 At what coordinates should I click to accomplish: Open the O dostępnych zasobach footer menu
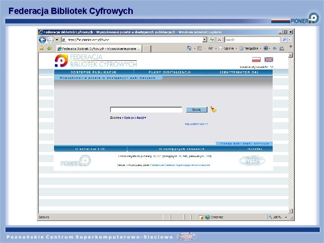(182, 149)
